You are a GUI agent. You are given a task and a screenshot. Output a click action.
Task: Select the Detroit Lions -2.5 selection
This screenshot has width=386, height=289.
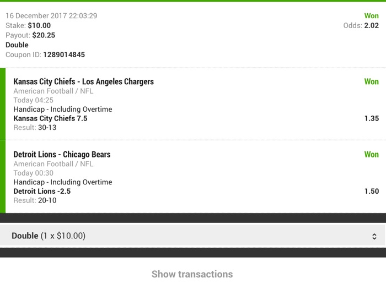click(42, 192)
